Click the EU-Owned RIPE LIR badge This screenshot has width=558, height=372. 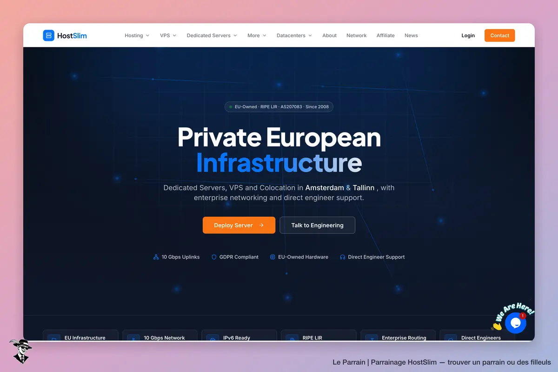click(x=279, y=106)
